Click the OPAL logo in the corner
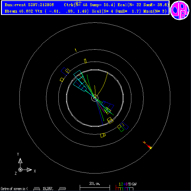This screenshot has width=191, height=191. coord(180,10)
